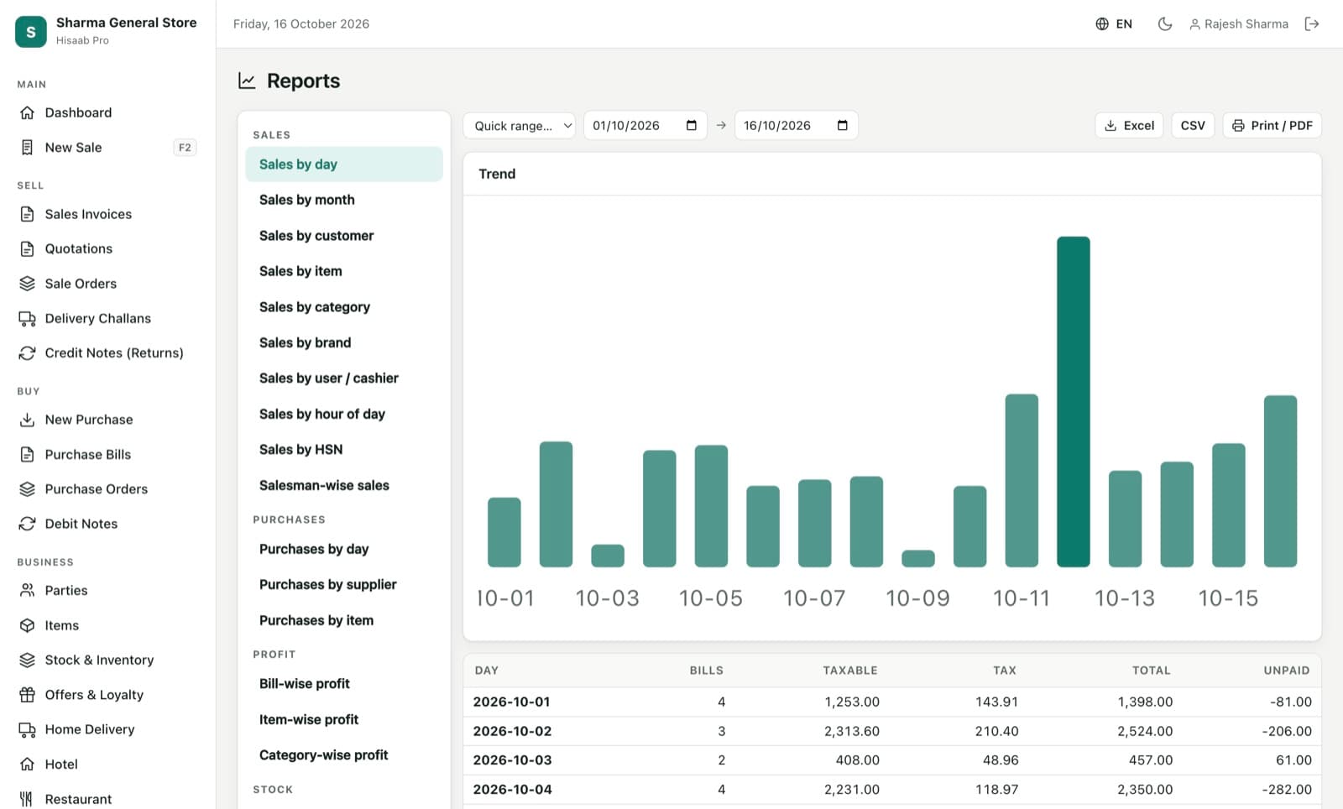This screenshot has height=809, width=1343.
Task: Select Sales by customer report
Action: click(x=344, y=236)
